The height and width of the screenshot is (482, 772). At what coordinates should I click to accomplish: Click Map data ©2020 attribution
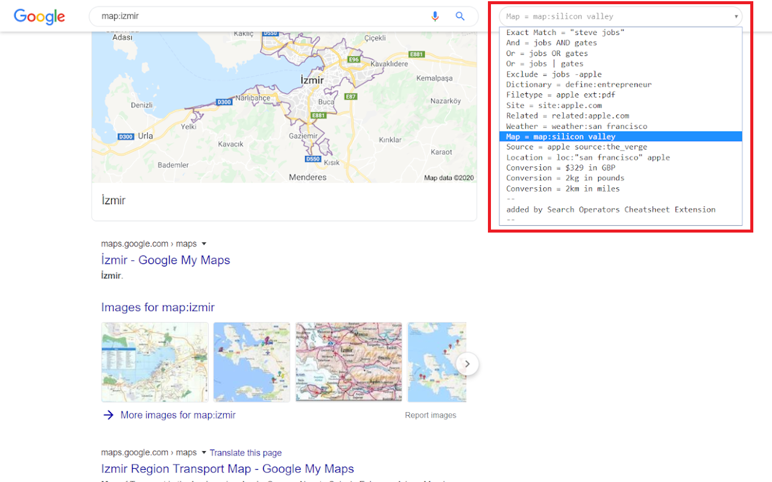(x=449, y=178)
